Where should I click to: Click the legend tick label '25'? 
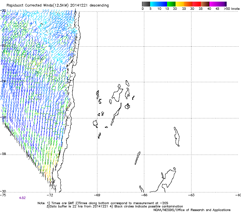click(x=184, y=9)
